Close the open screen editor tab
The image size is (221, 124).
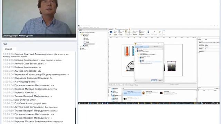129,29
